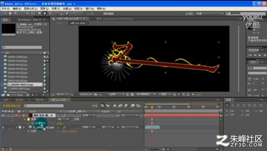Click the current timecode display in timeline
Image resolution: width=267 pixels, height=151 pixels.
pos(11,106)
